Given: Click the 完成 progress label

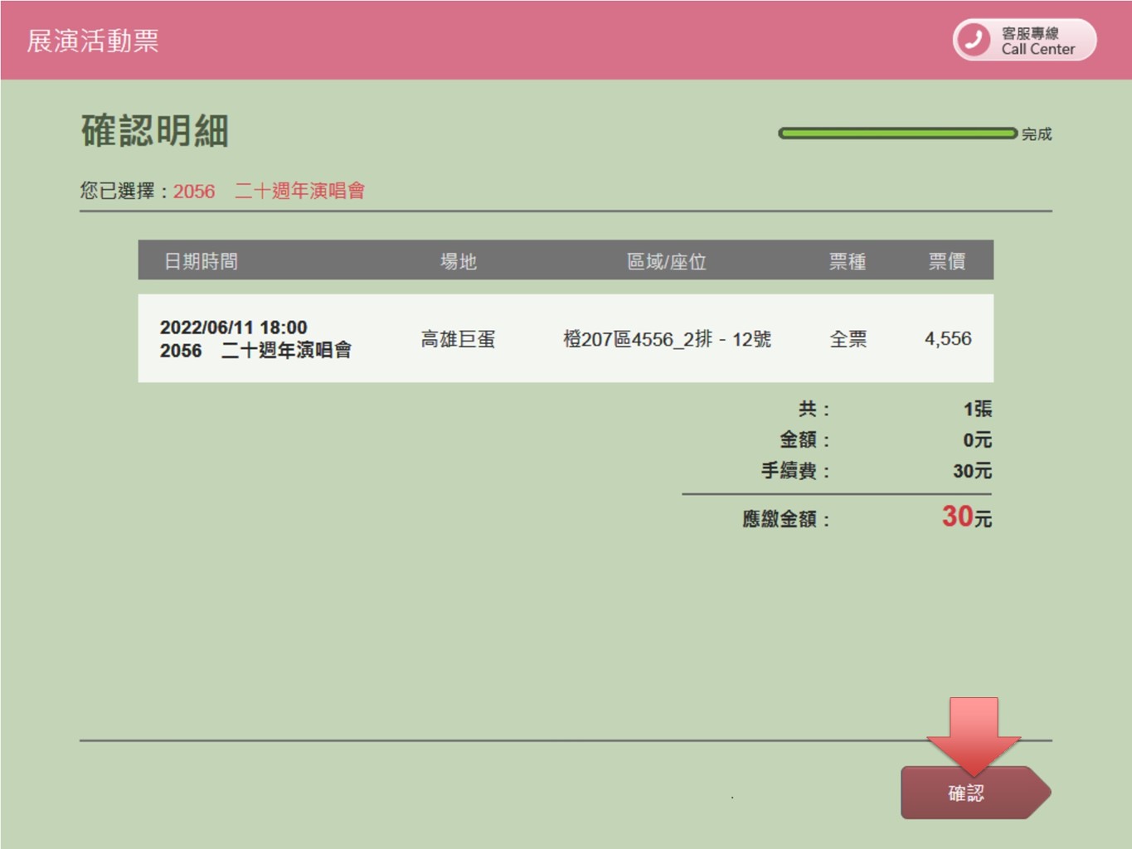Looking at the screenshot, I should [x=1037, y=133].
